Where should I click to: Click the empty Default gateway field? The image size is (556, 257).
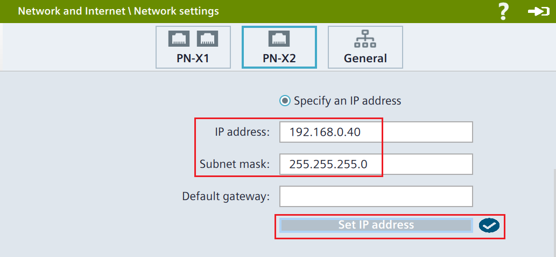[376, 196]
